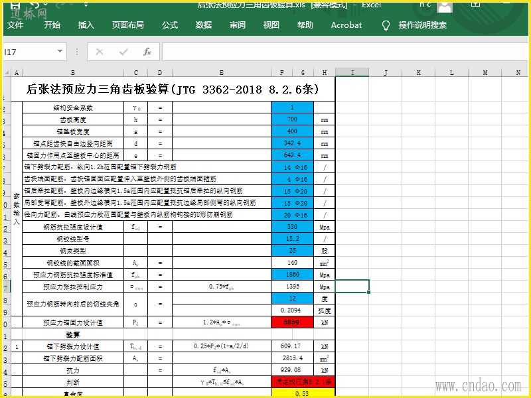
Task: Click 15 Φ20 in the 局部受弯配筋 row
Action: click(x=292, y=203)
